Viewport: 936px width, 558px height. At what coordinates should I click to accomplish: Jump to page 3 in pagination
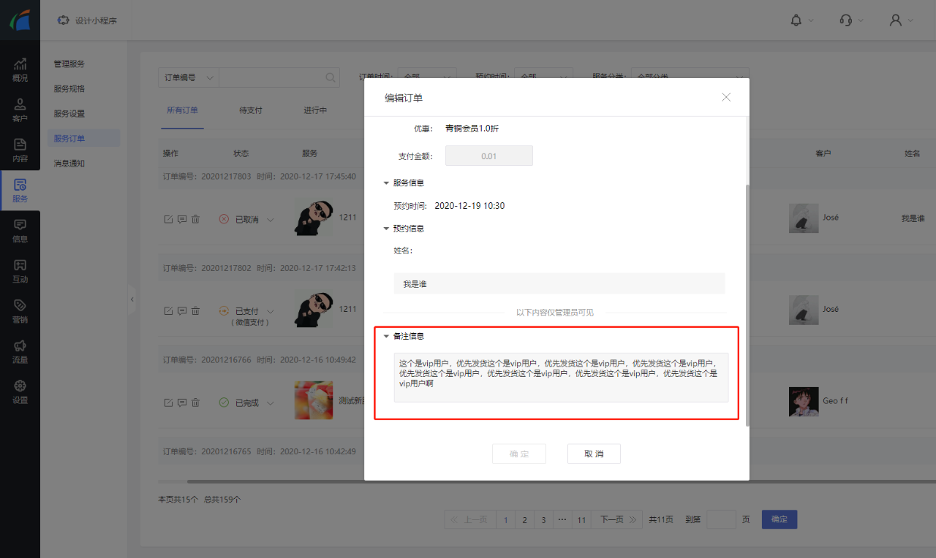point(543,519)
